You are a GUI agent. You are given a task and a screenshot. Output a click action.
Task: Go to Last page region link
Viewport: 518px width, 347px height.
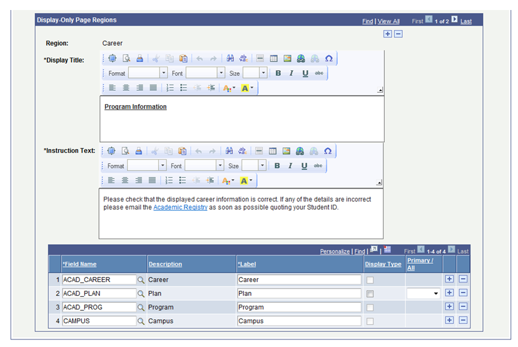point(466,21)
